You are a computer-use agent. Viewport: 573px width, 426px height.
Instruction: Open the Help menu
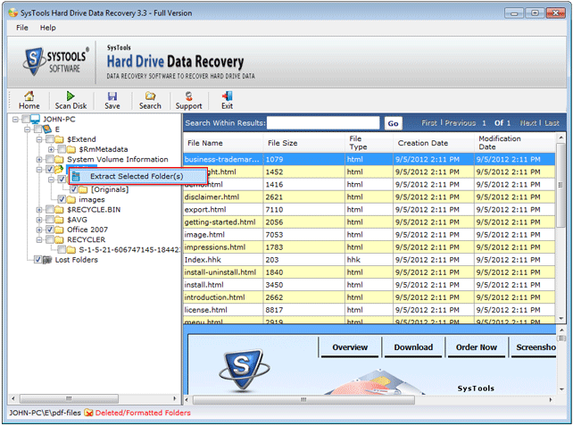(x=48, y=28)
